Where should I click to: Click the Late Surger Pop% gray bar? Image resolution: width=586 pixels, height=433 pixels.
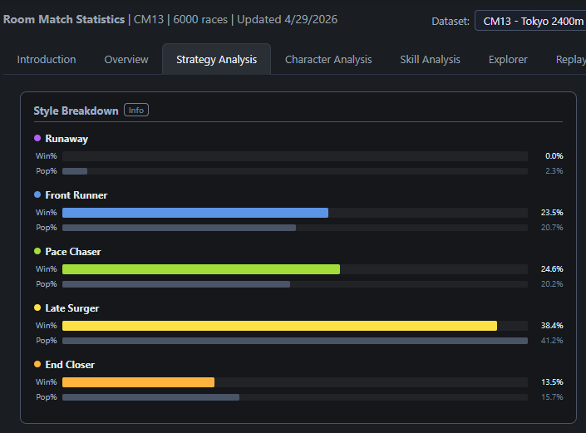(295, 341)
